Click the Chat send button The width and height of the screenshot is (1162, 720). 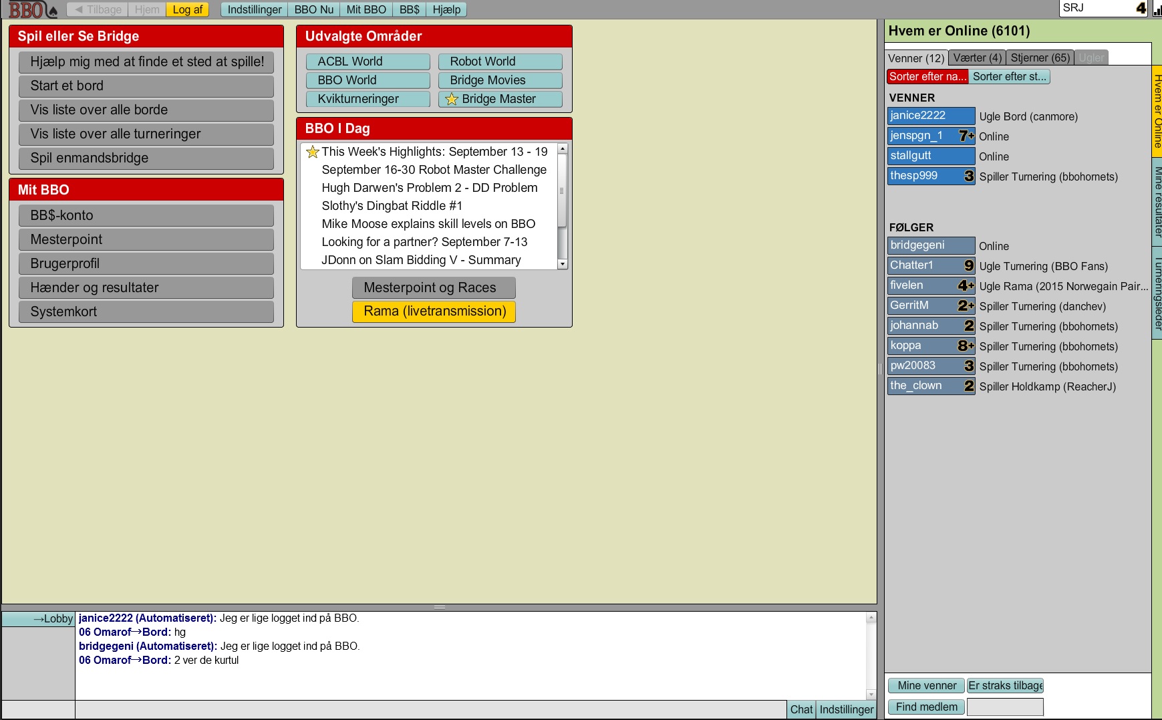[801, 709]
